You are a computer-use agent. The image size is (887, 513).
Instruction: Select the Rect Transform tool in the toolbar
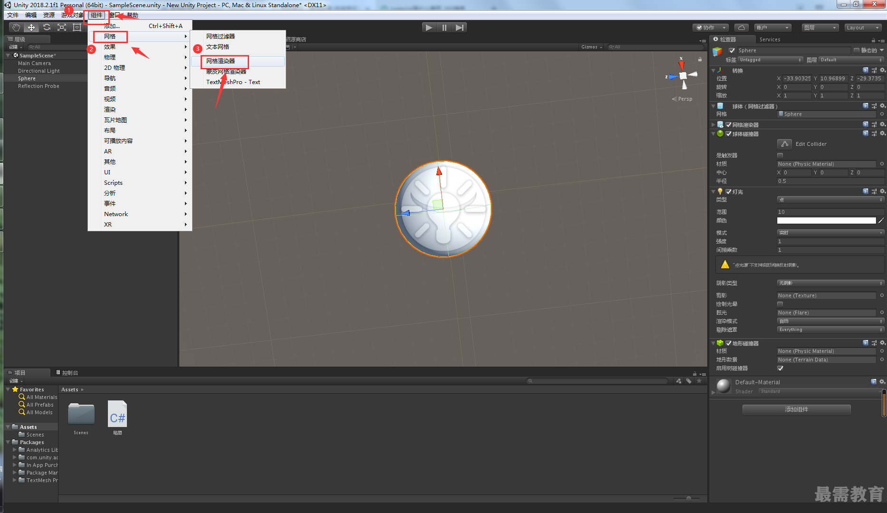pos(77,28)
